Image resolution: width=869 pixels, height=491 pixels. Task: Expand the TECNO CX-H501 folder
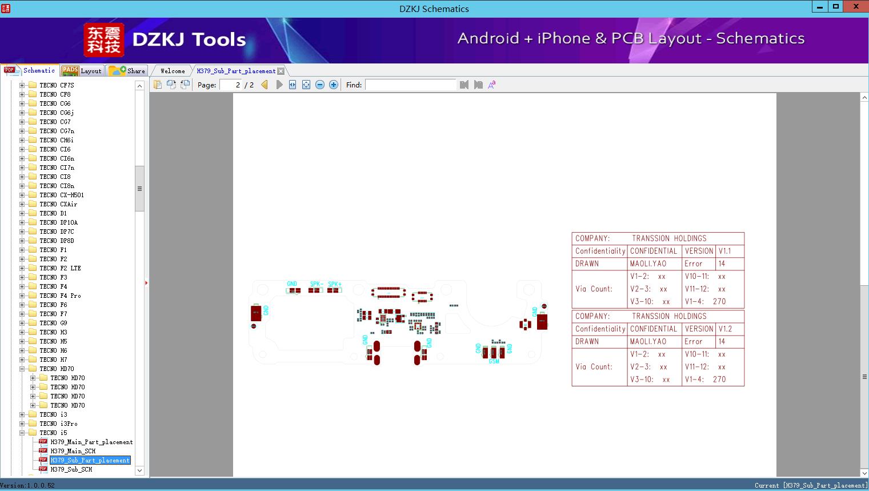click(22, 195)
